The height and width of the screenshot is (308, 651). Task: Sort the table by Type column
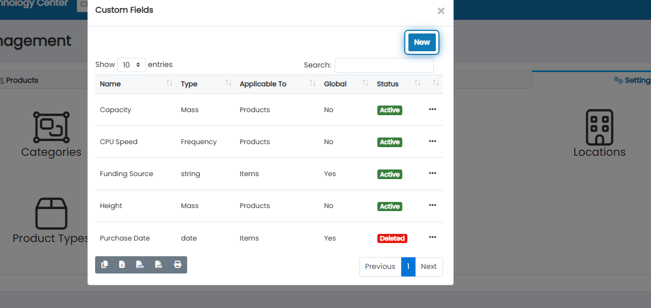205,84
